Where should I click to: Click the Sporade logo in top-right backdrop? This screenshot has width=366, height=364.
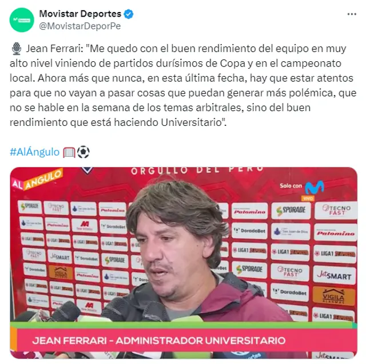point(291,211)
